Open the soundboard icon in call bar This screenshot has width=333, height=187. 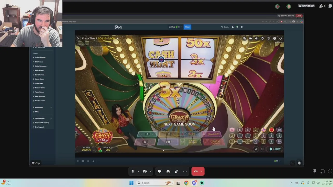pyautogui.click(x=176, y=171)
